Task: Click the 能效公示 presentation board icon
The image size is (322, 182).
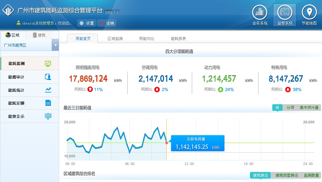Action: point(48,116)
